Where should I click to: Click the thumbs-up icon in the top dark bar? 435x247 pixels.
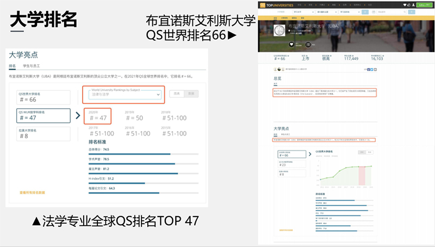[x=409, y=5]
